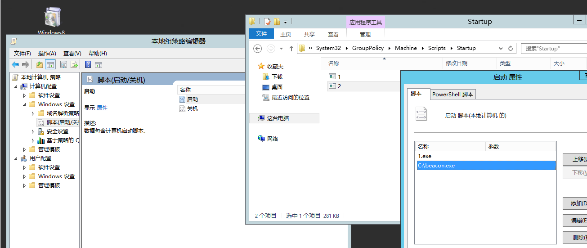587x248 pixels.
Task: Sort Explorer files by 修改日期 column
Action: pyautogui.click(x=470, y=63)
